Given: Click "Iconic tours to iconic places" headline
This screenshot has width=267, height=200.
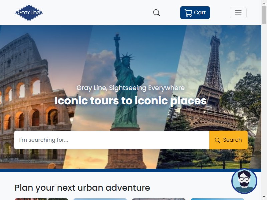Looking at the screenshot, I should [x=130, y=101].
